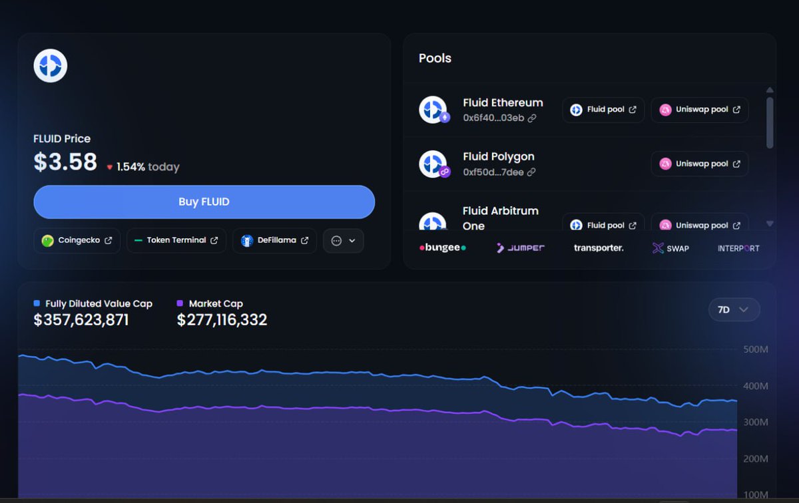
Task: Click the transporter. bridge logo
Action: (599, 248)
